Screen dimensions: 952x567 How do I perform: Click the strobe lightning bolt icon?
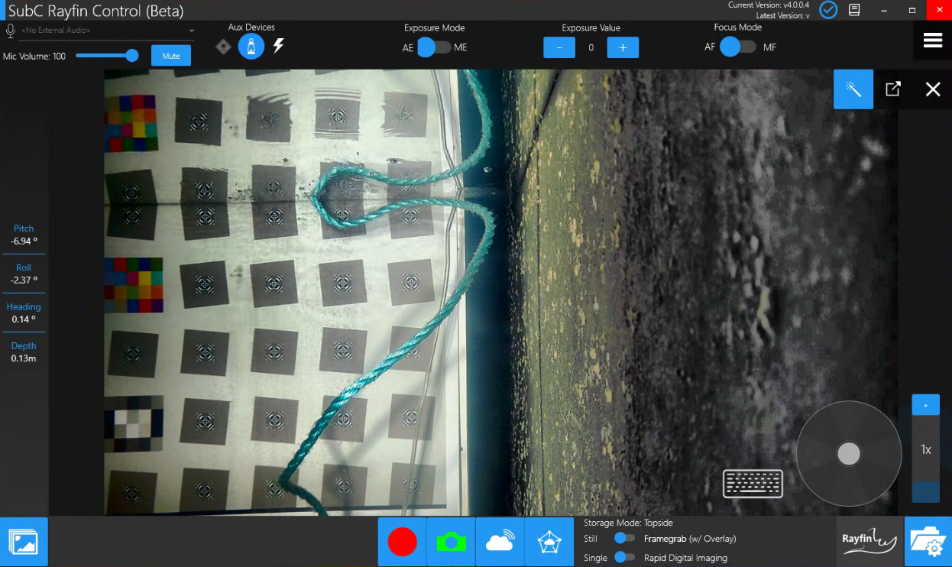pyautogui.click(x=279, y=46)
